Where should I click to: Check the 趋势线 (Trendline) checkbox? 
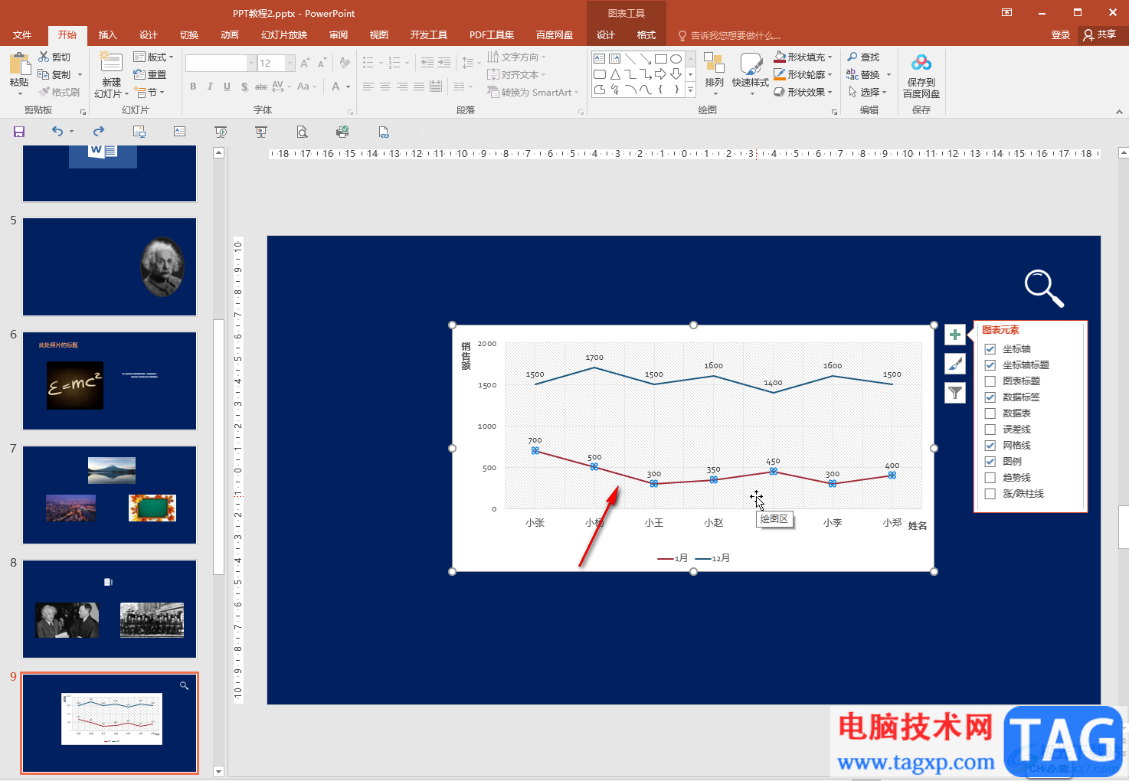(x=990, y=477)
